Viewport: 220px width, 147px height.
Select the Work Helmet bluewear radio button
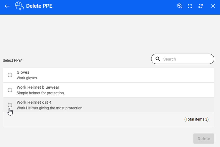click(x=10, y=90)
